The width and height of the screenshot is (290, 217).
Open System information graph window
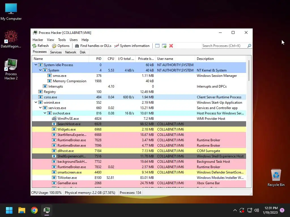[132, 46]
